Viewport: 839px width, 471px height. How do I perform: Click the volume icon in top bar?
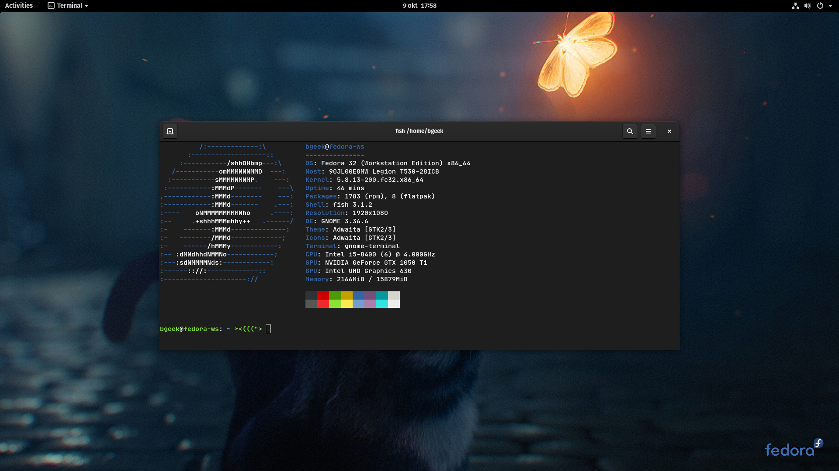pyautogui.click(x=808, y=6)
